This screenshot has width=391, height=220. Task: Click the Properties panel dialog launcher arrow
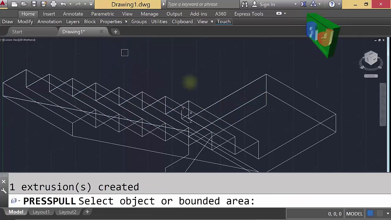126,22
